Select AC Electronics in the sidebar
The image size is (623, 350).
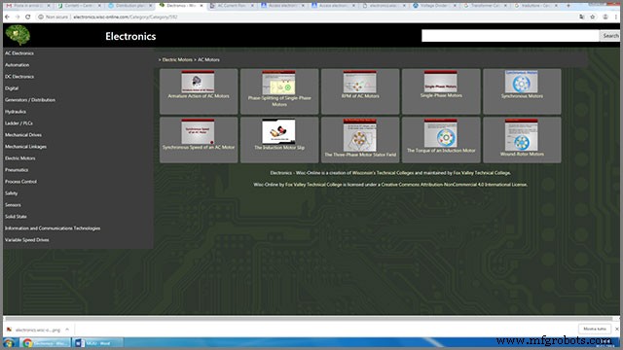[19, 53]
